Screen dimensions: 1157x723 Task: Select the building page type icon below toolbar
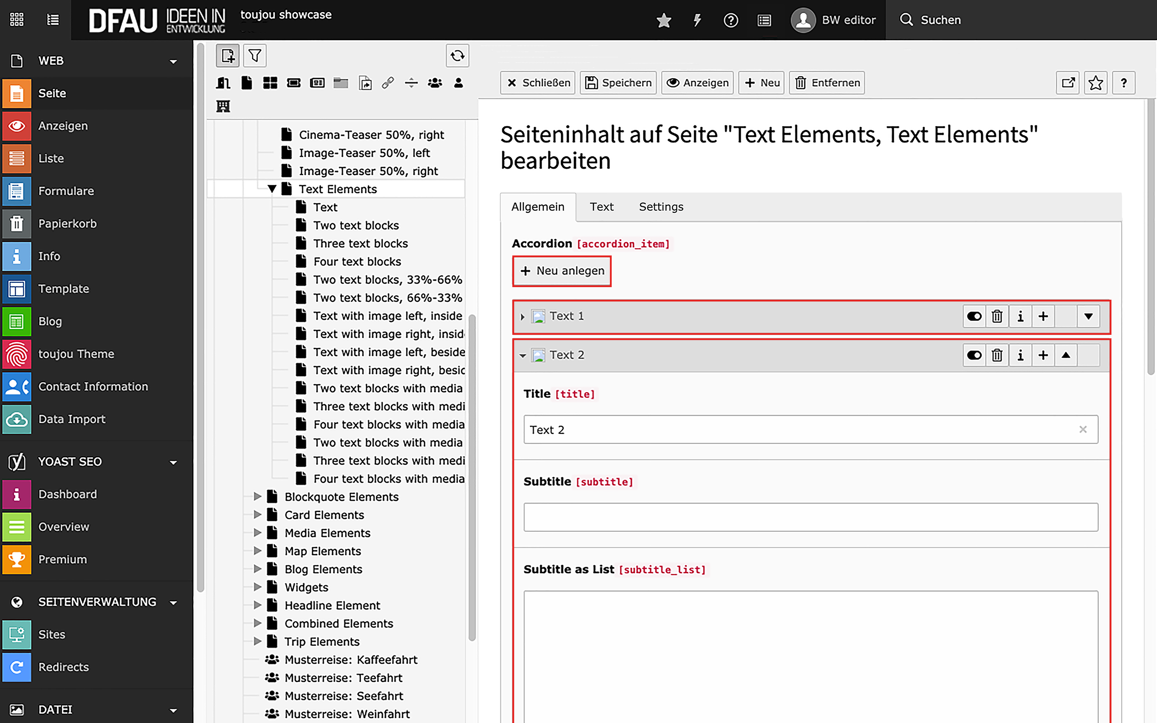pos(223,106)
